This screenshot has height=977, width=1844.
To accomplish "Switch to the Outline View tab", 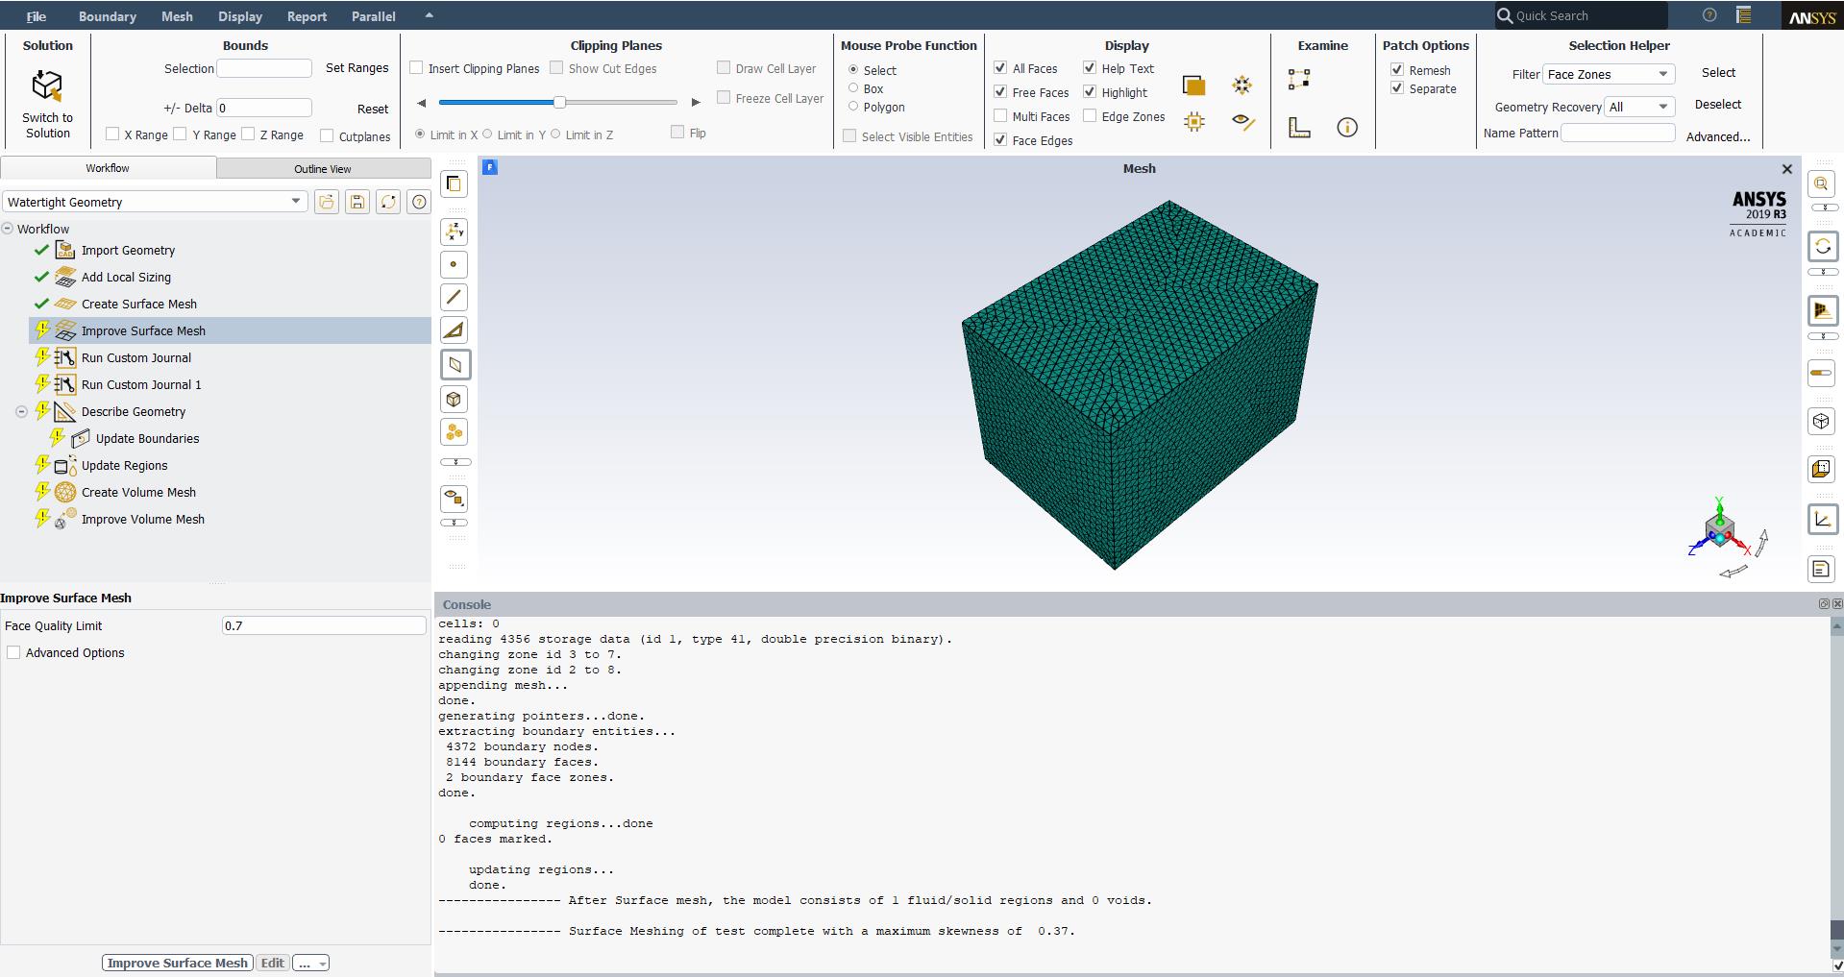I will [x=323, y=168].
